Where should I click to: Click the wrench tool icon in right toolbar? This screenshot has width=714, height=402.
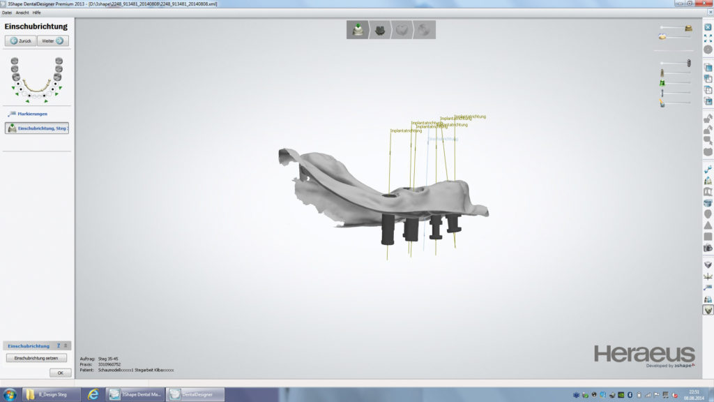click(x=708, y=170)
